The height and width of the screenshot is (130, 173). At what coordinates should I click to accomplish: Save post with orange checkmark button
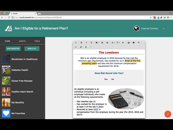click(168, 114)
